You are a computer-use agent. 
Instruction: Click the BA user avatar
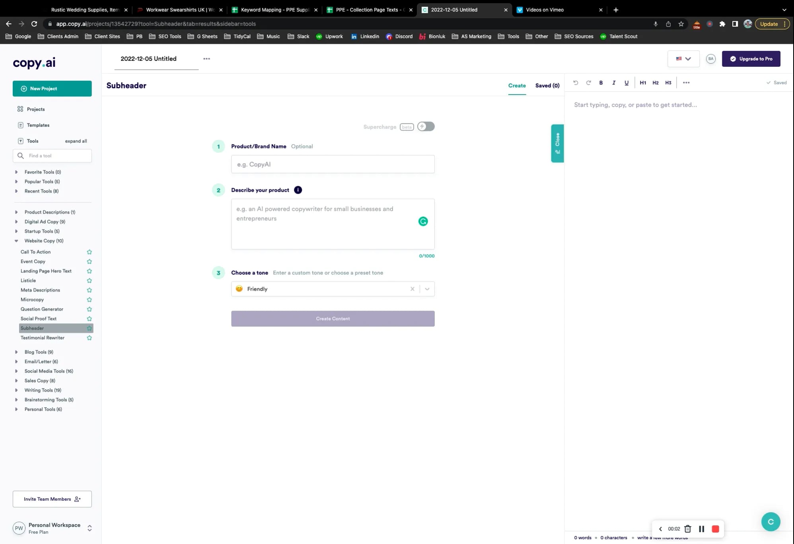coord(711,59)
